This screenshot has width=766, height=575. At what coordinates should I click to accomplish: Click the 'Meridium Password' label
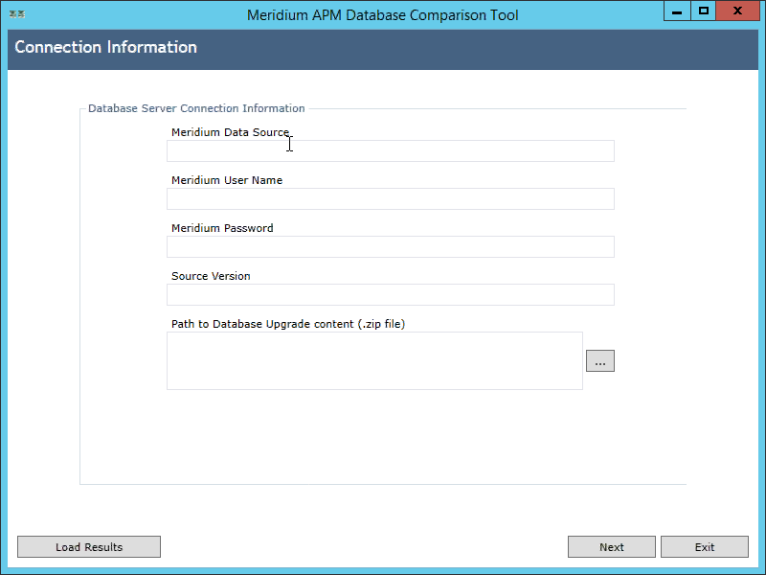coord(222,228)
